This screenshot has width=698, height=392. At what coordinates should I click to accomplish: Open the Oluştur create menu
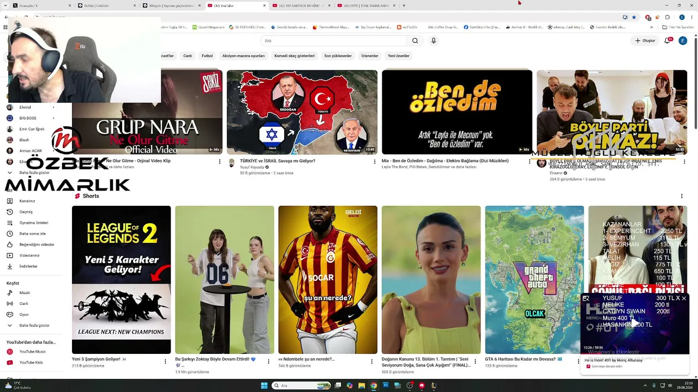[x=645, y=41]
